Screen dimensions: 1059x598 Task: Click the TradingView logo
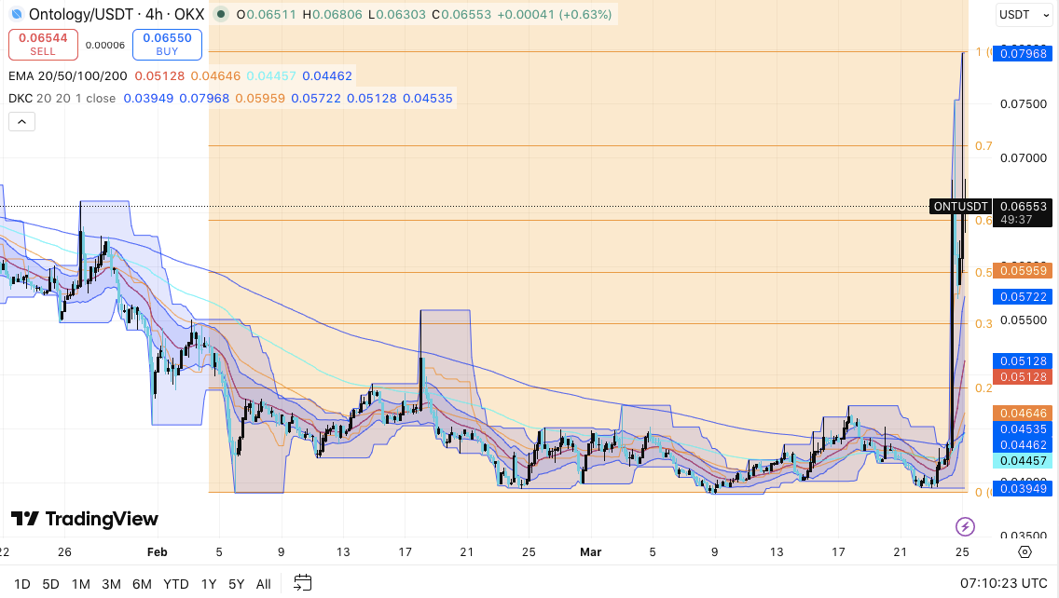[x=85, y=519]
